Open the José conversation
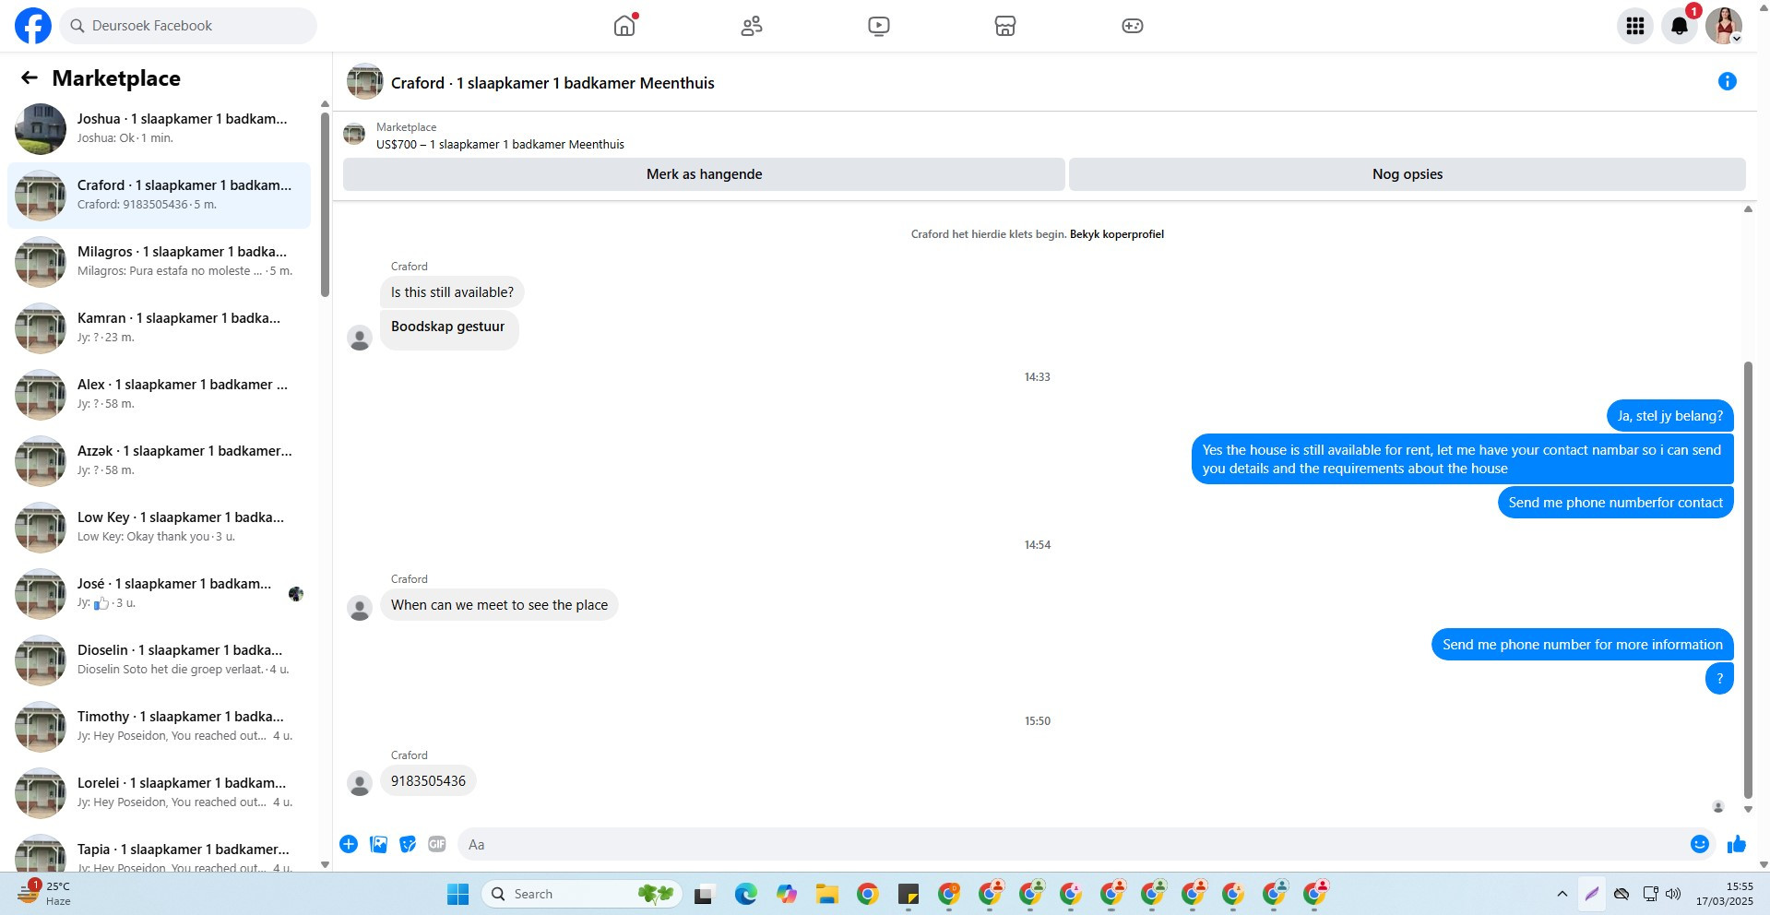 [x=159, y=594]
